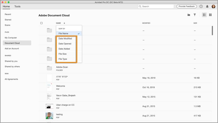218x123 pixels.
Task: Switch to the Home tab
Action: click(x=6, y=6)
